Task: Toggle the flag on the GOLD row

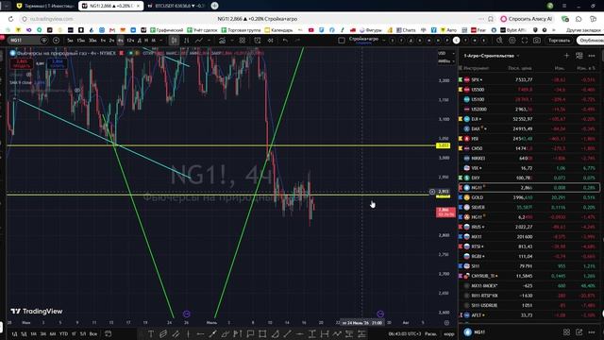Action: [x=461, y=197]
